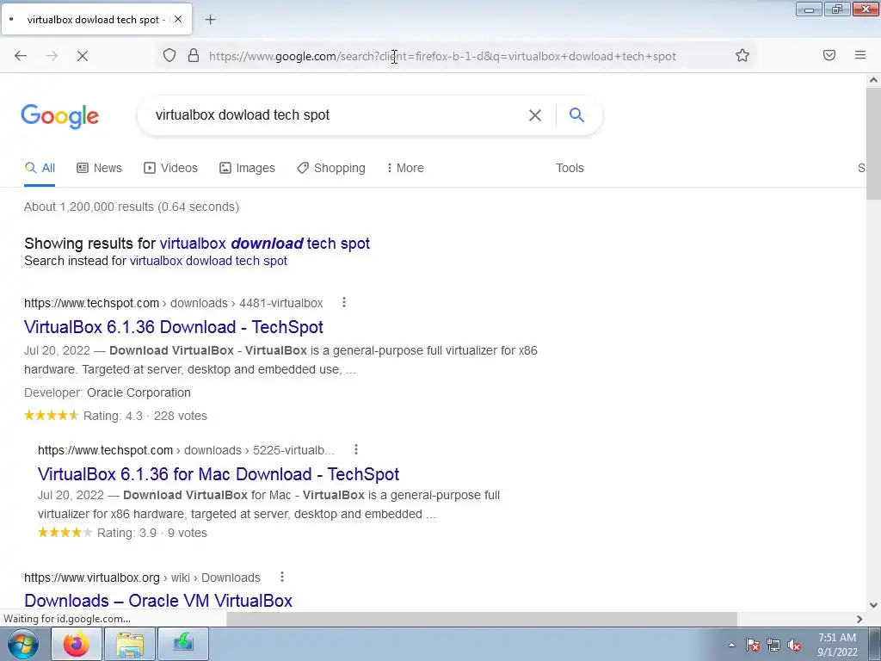Click the horizontal scrollbar thumb
The width and height of the screenshot is (881, 661).
click(x=482, y=619)
